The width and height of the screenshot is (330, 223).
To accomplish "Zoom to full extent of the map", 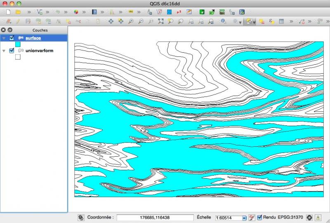I will click(x=161, y=21).
